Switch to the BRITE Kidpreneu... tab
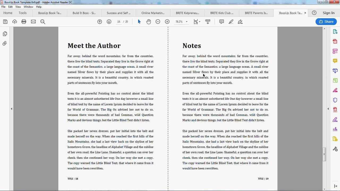This screenshot has width=340, height=191. tap(188, 13)
